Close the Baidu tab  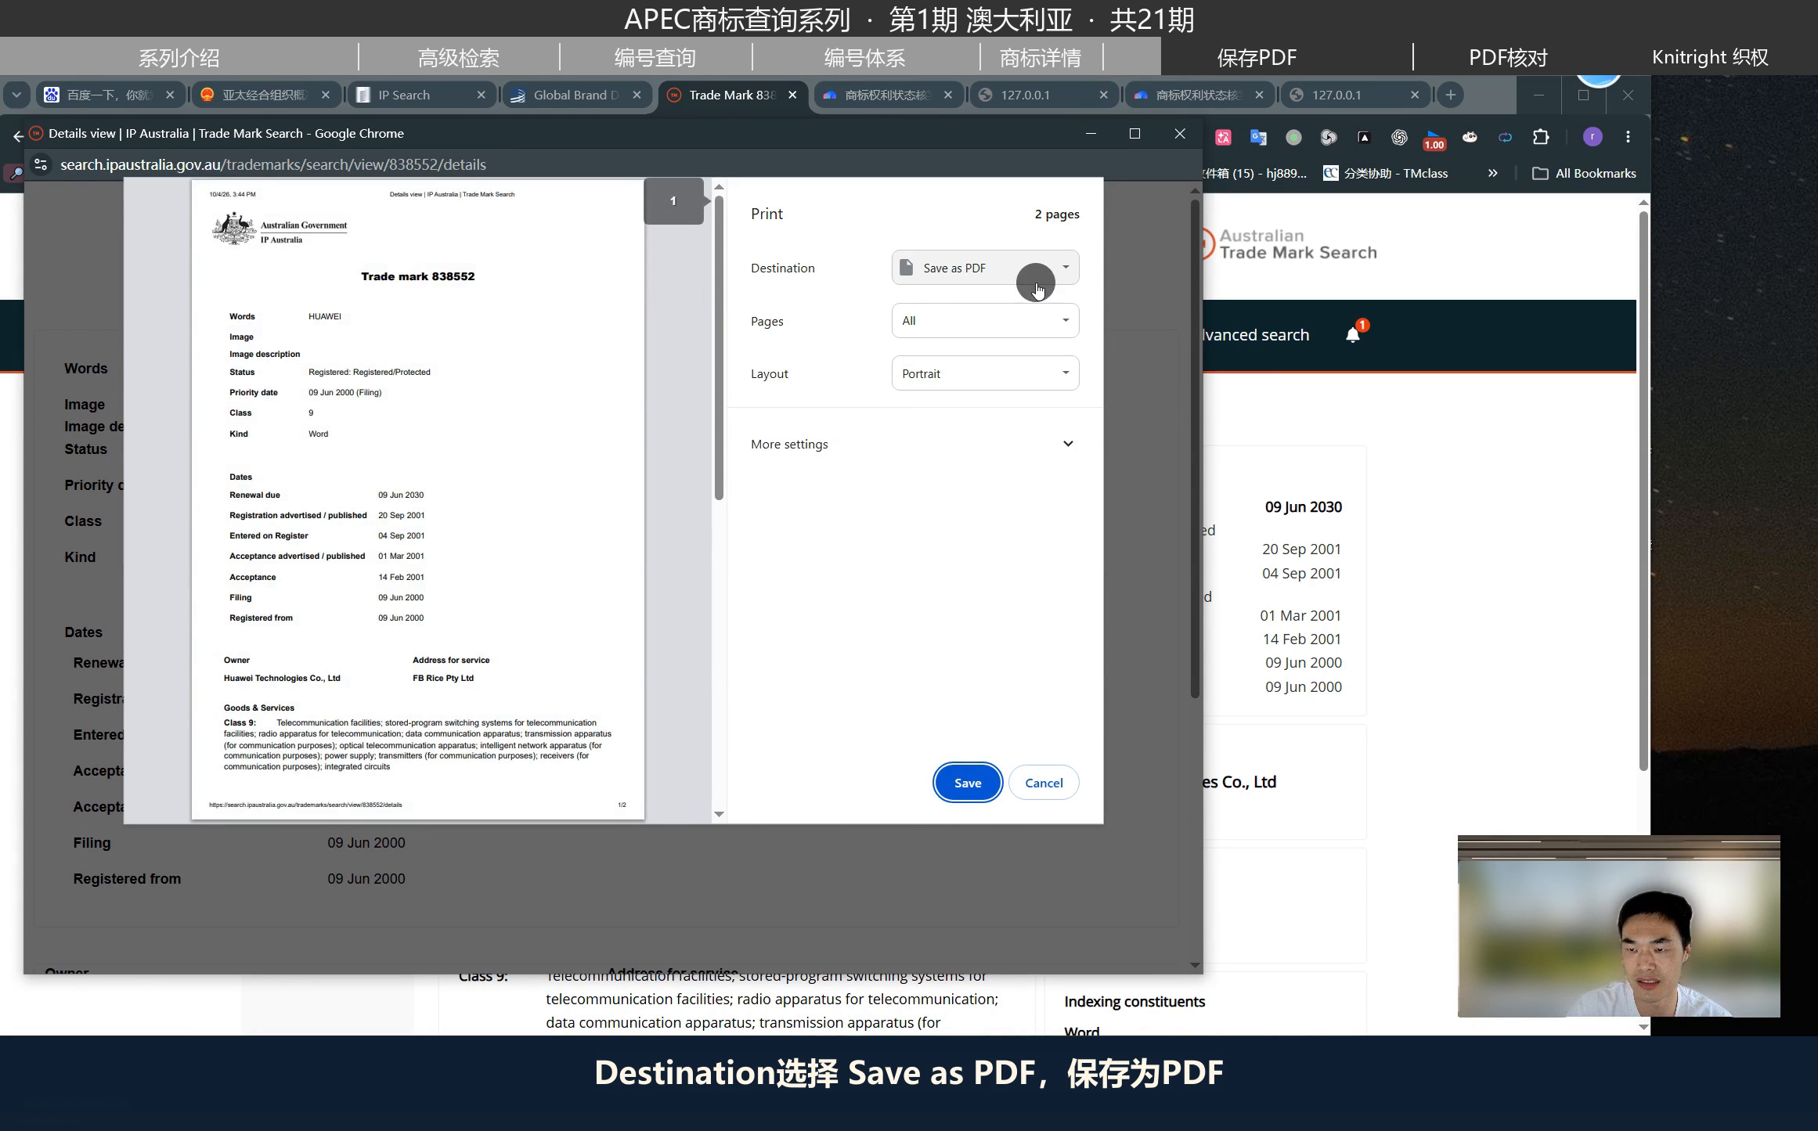tap(170, 95)
